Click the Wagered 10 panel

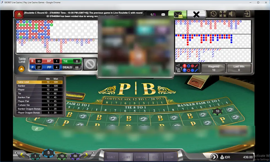(x=213, y=68)
